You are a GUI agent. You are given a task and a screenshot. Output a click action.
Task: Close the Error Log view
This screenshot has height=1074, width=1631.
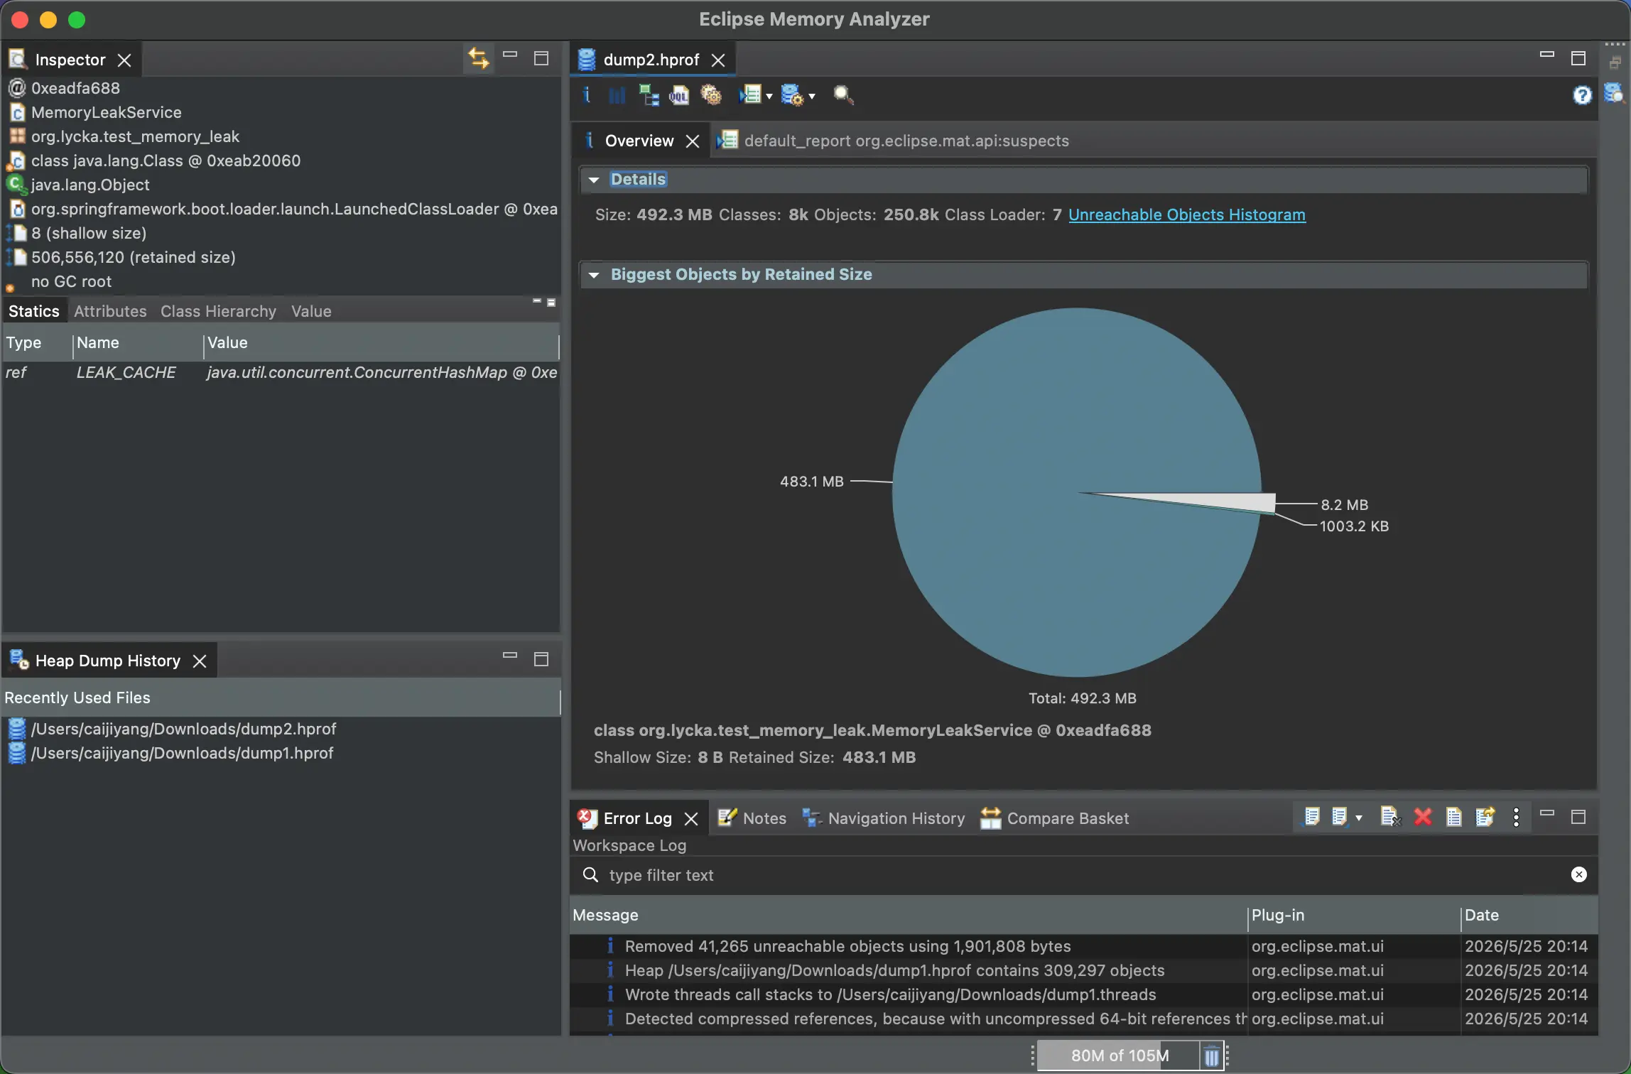[690, 819]
